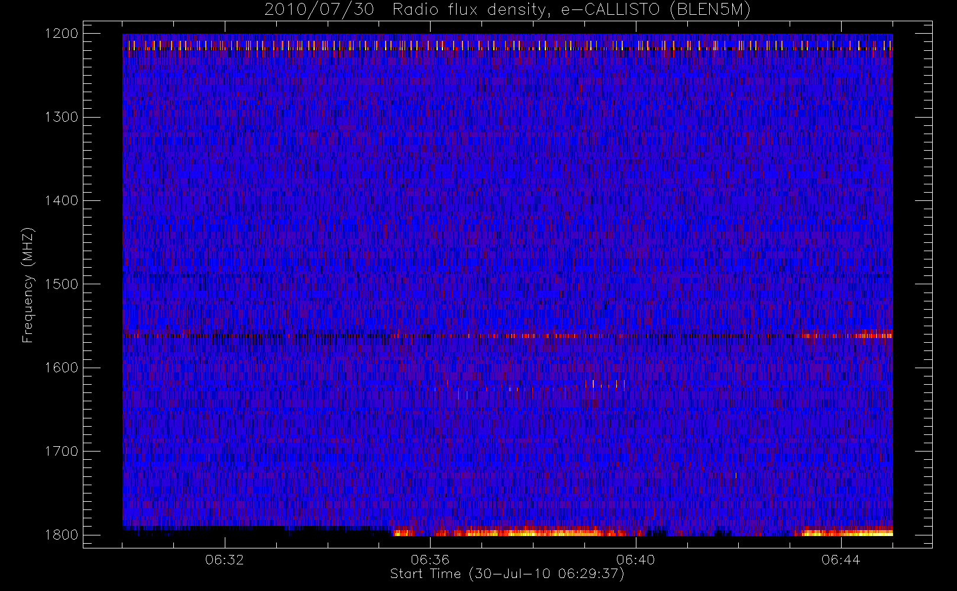Select the 1200 frequency tick label

click(62, 34)
